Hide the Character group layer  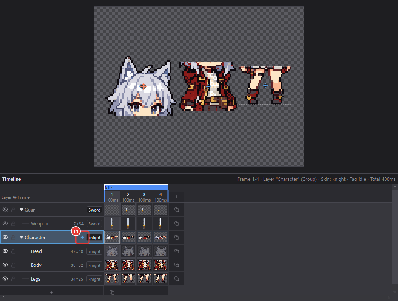5,237
